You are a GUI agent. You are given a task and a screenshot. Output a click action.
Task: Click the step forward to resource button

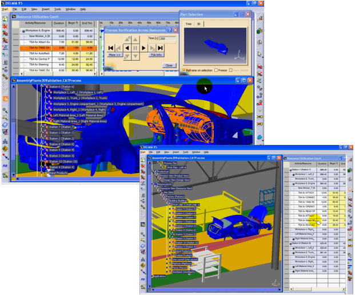(152, 48)
